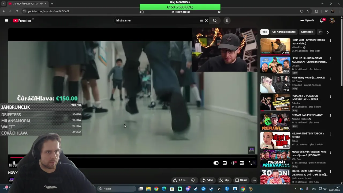Click the irl streamer search field

coord(157,21)
